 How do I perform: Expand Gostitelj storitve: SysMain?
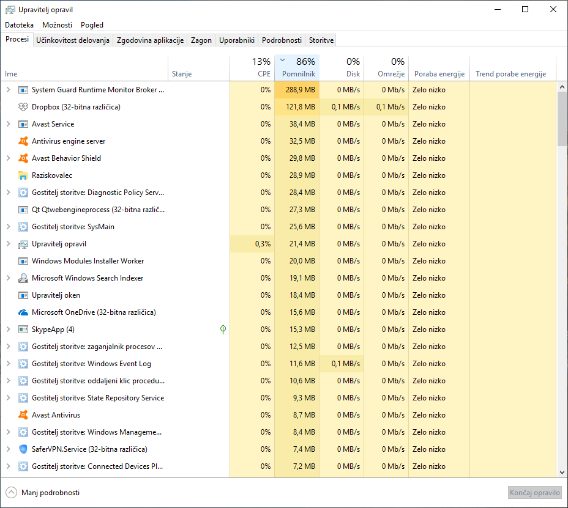pos(9,227)
